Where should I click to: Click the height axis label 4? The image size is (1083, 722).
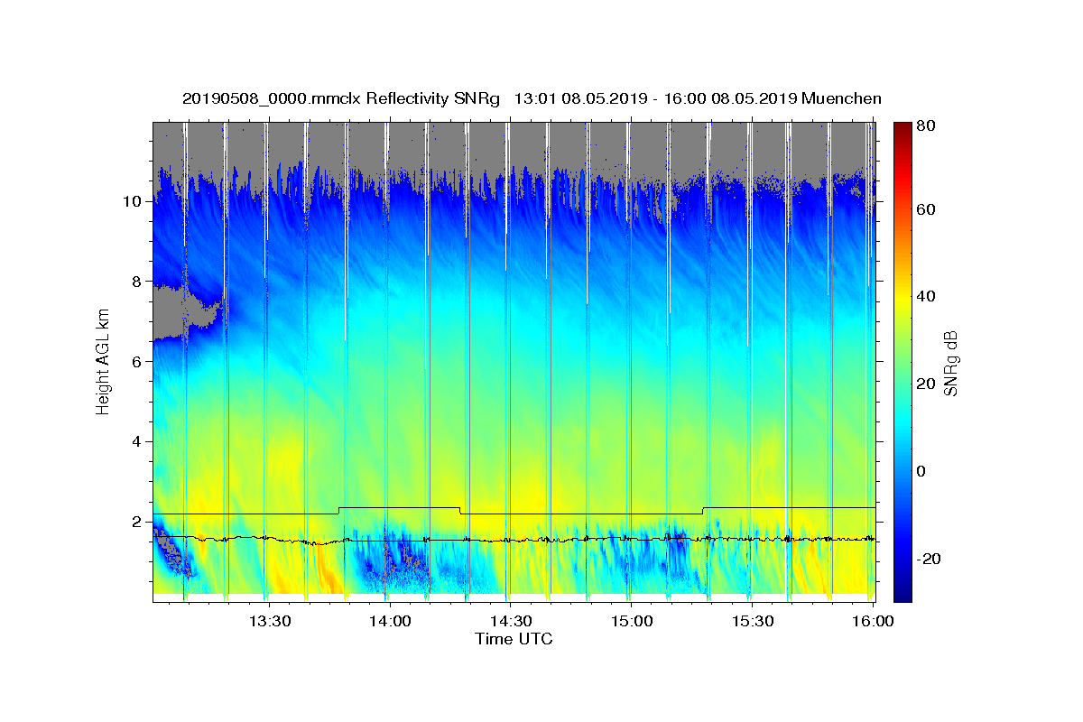(x=137, y=441)
